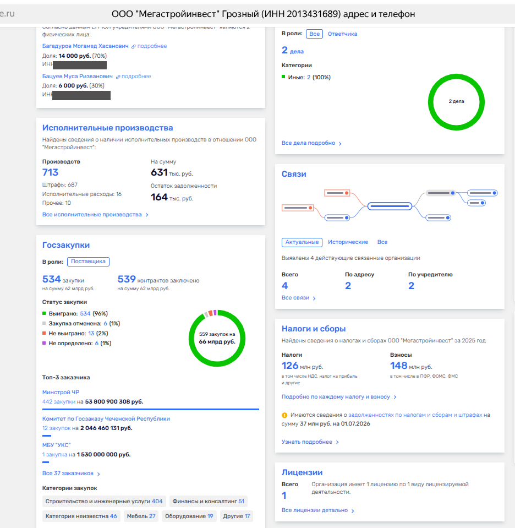This screenshot has width=515, height=528.
Task: Open Багадуров Могамед Хасанович founder link
Action: pos(85,46)
